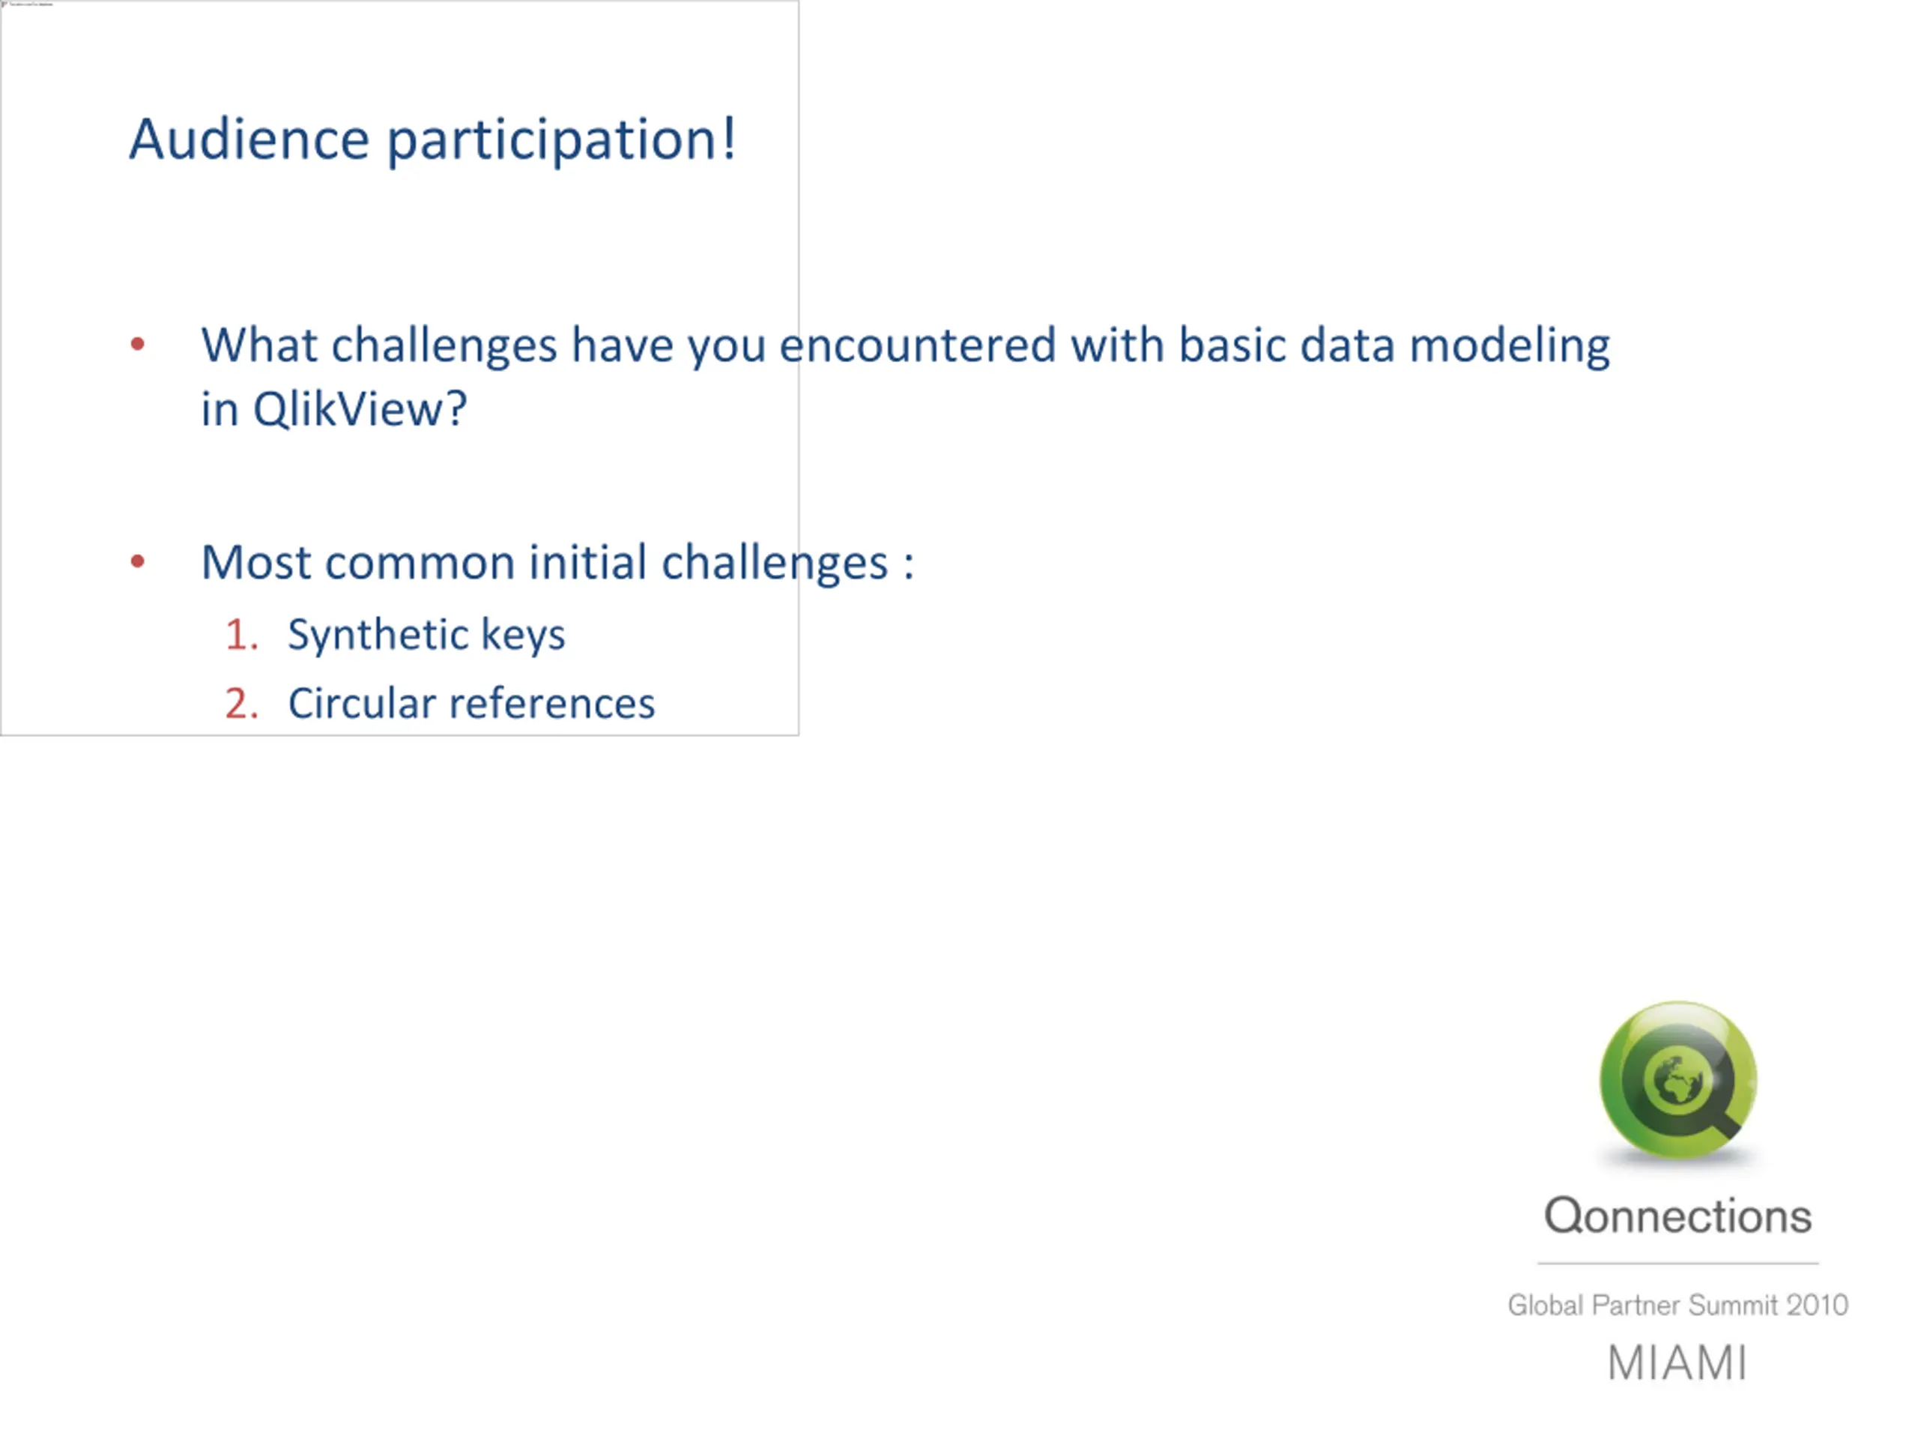Image resolution: width=1918 pixels, height=1439 pixels.
Task: Select the 'Synthetic keys' list item
Action: [x=426, y=635]
